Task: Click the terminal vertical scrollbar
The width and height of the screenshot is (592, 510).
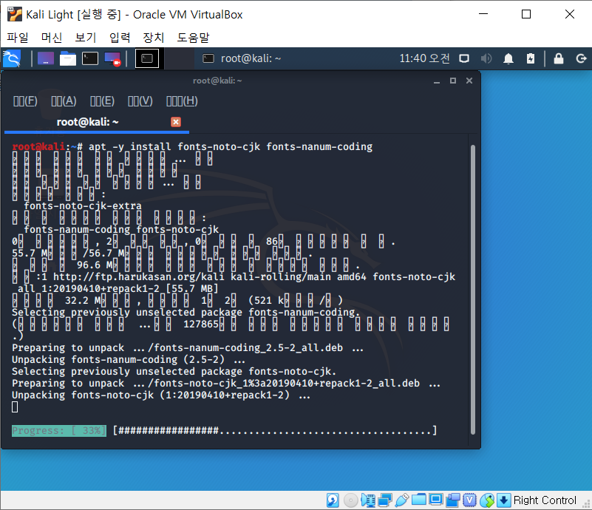Action: [x=473, y=289]
